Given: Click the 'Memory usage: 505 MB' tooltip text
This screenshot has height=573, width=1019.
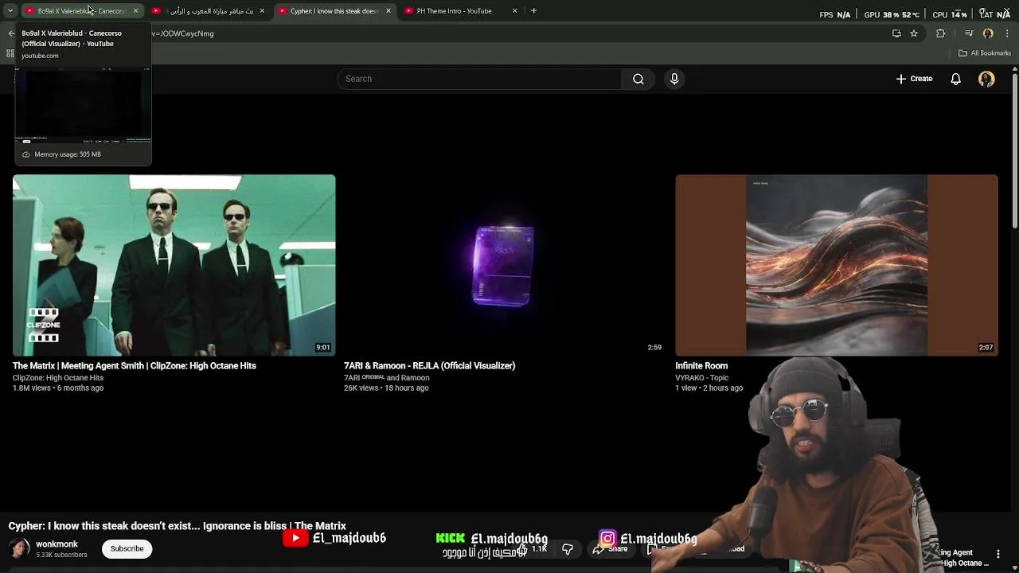Looking at the screenshot, I should click(68, 154).
